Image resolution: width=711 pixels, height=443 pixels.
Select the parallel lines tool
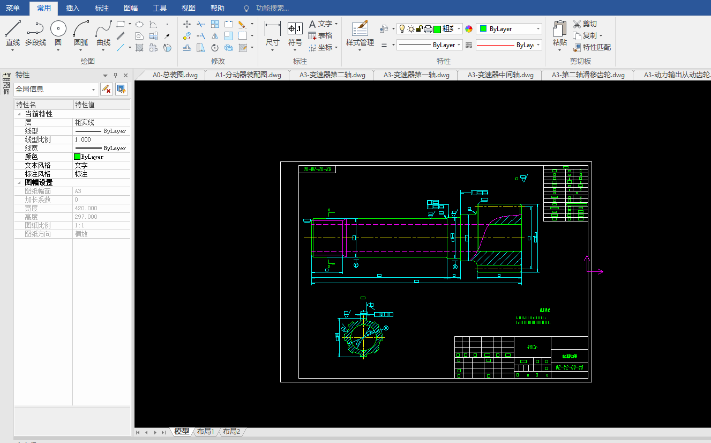tap(121, 36)
